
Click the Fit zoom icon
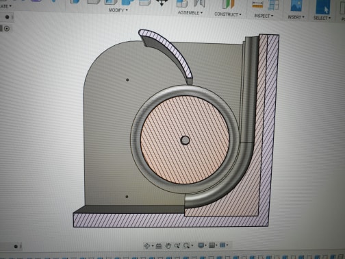(186, 245)
